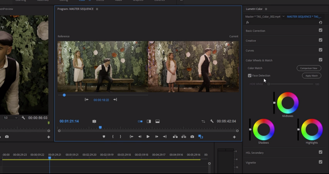Screen dimensions: 329x174
Task: Toggle Curves section checkbox
Action: [320, 50]
